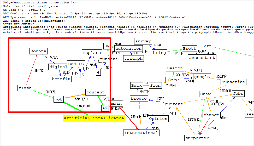The image size is (254, 146).
Task: Click the flesh node
Action: 25,88
